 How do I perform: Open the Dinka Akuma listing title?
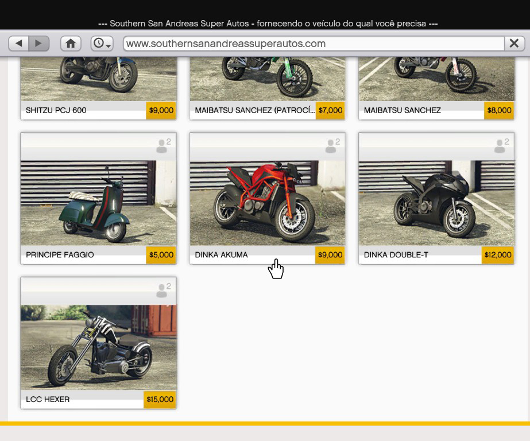[222, 255]
